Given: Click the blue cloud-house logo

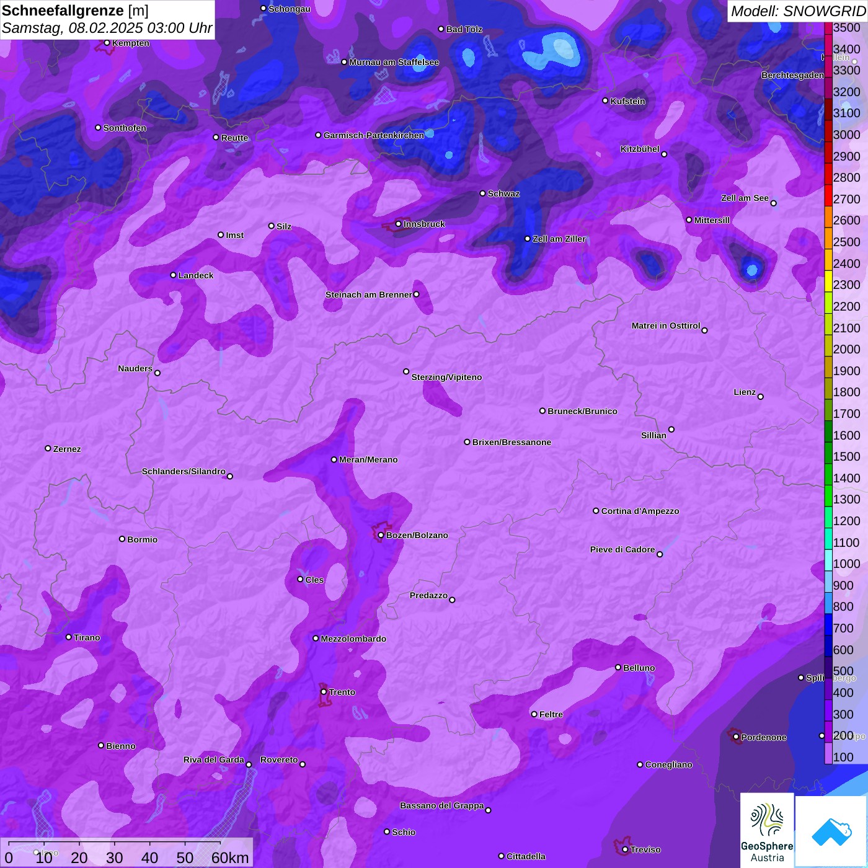Looking at the screenshot, I should pos(831,831).
